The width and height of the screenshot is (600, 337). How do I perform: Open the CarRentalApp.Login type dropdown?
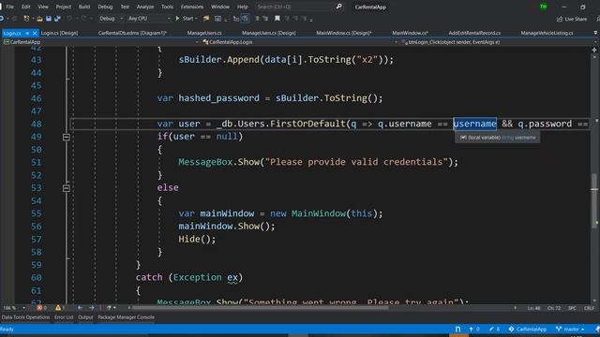click(x=300, y=42)
